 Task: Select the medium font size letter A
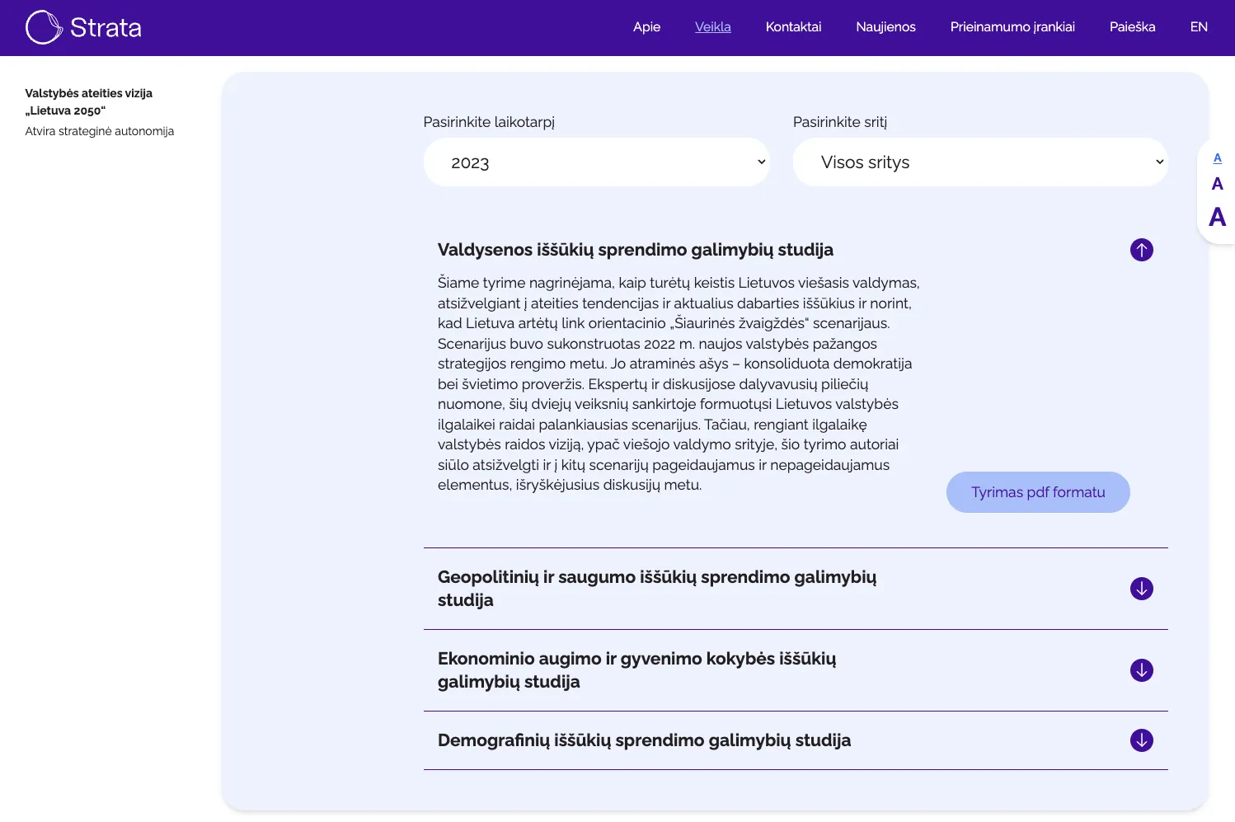1217,183
